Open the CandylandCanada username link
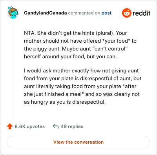 (x=46, y=13)
